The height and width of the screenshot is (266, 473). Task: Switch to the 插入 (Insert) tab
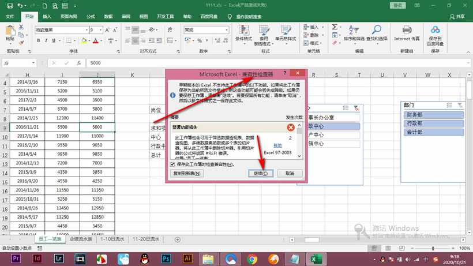click(47, 17)
